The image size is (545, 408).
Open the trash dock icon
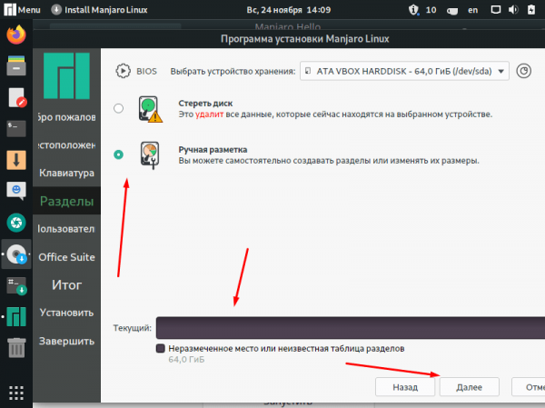16,348
